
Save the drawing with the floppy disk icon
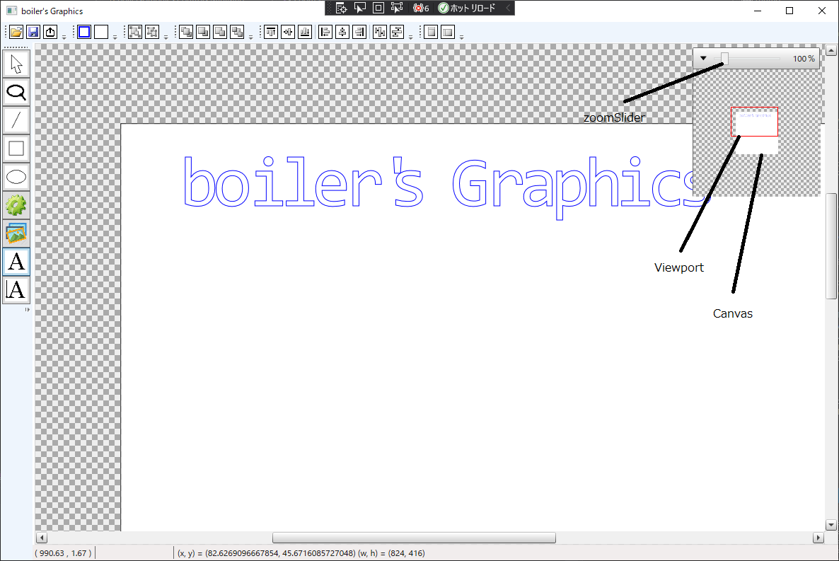[x=33, y=32]
